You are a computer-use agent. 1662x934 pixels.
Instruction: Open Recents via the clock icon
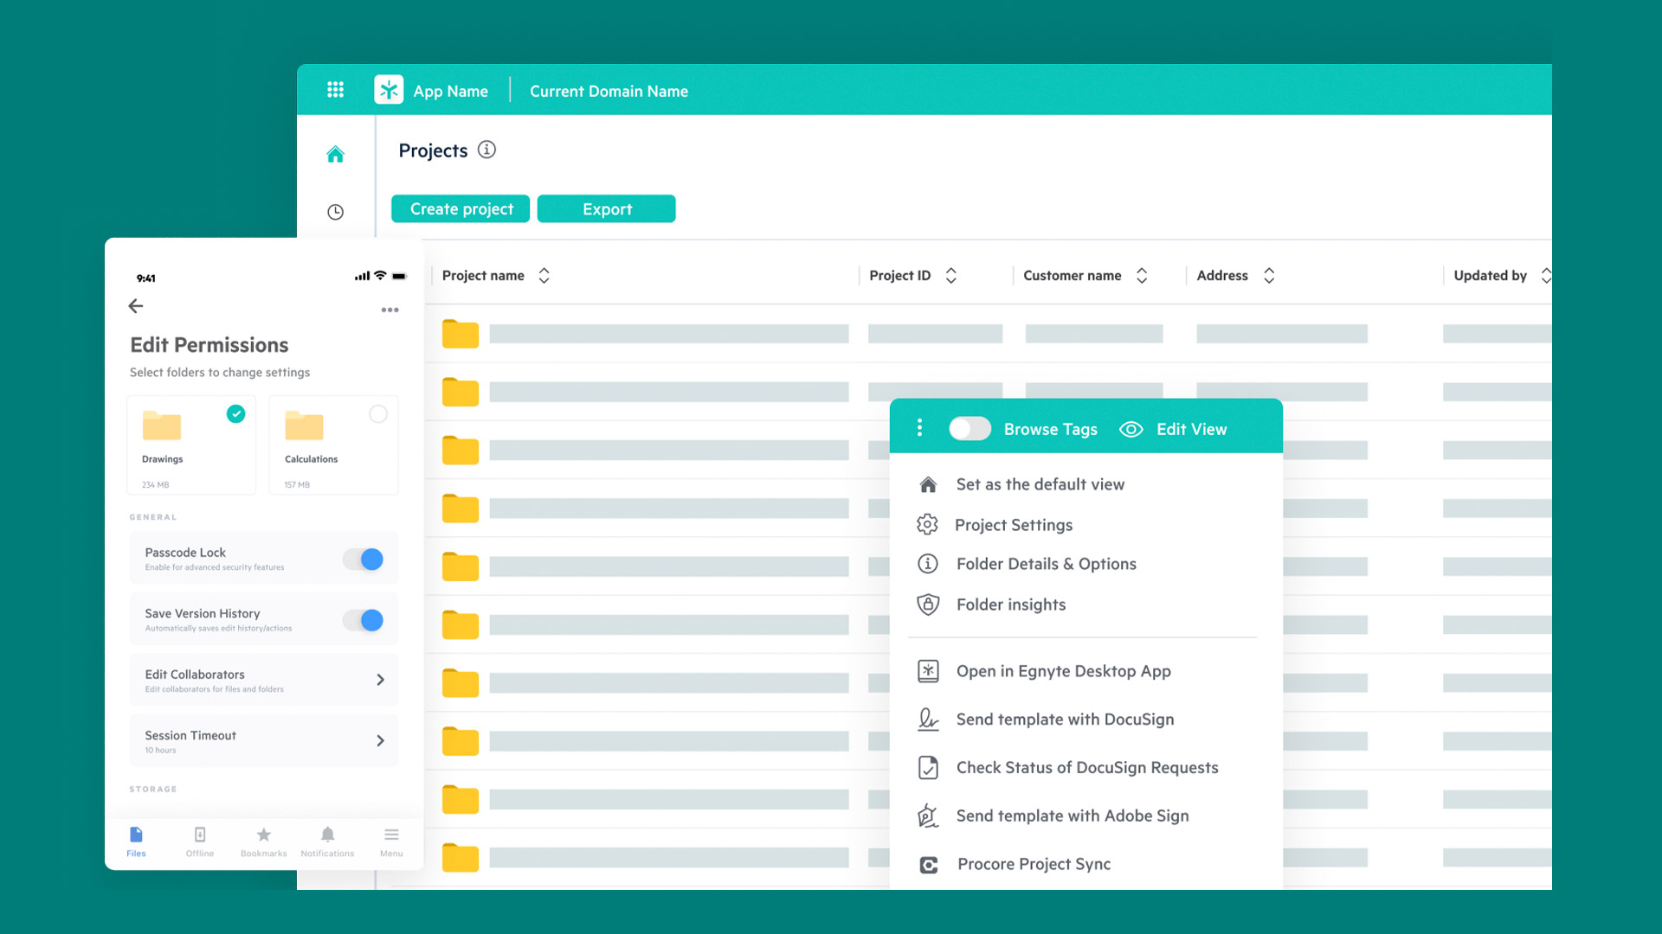click(x=336, y=211)
